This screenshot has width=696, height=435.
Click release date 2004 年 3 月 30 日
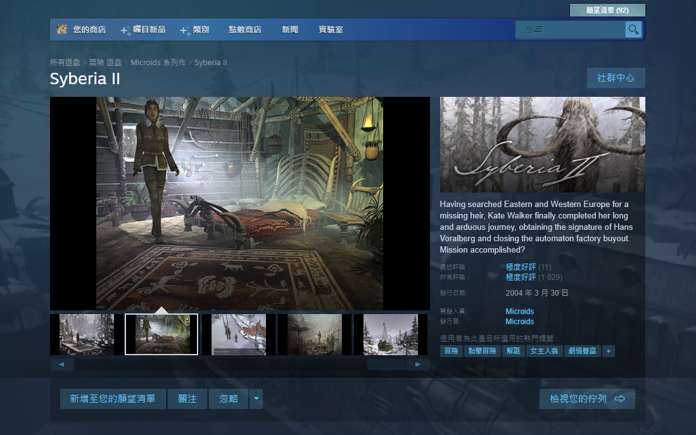(x=536, y=293)
